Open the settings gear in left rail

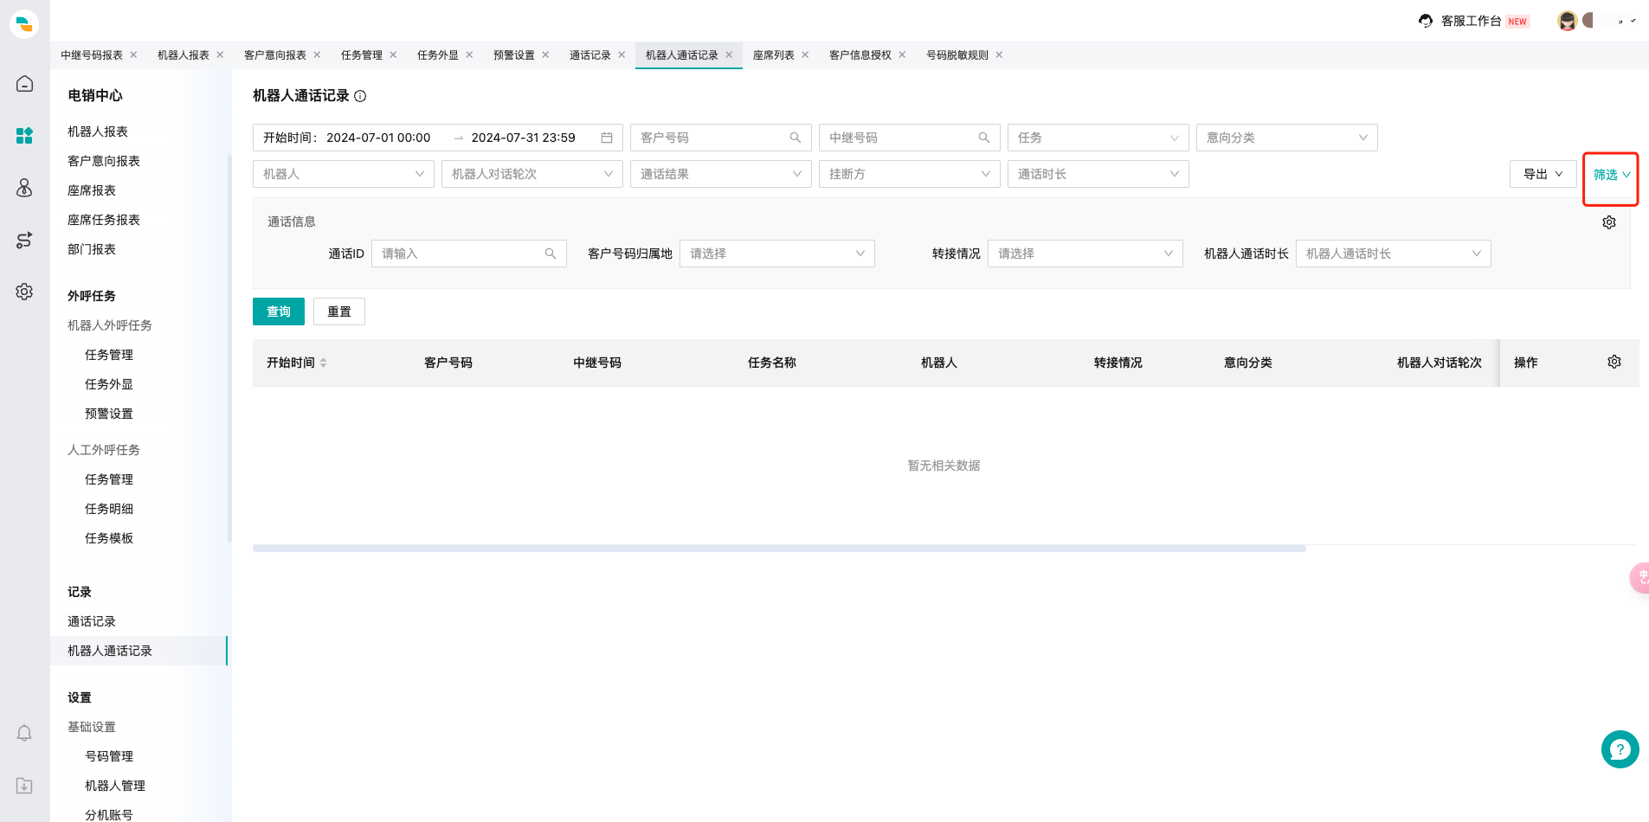pyautogui.click(x=24, y=292)
